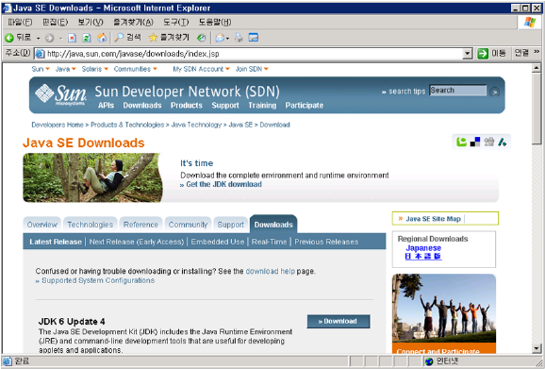The width and height of the screenshot is (545, 369).
Task: Open the download help link
Action: [270, 271]
